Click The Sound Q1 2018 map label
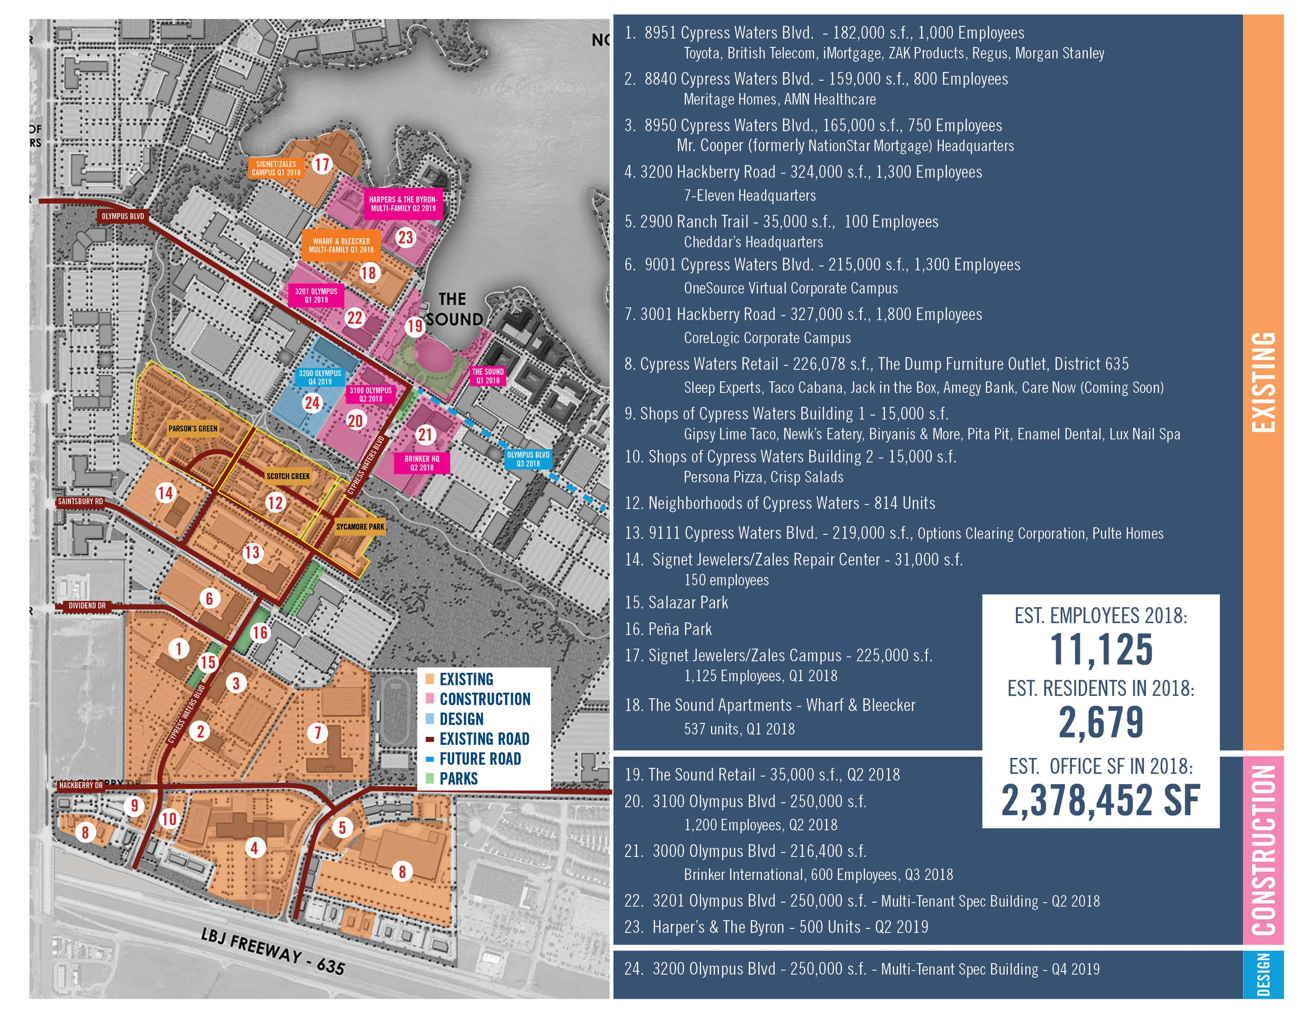Screen dimensions: 1313x1014 pyautogui.click(x=487, y=376)
